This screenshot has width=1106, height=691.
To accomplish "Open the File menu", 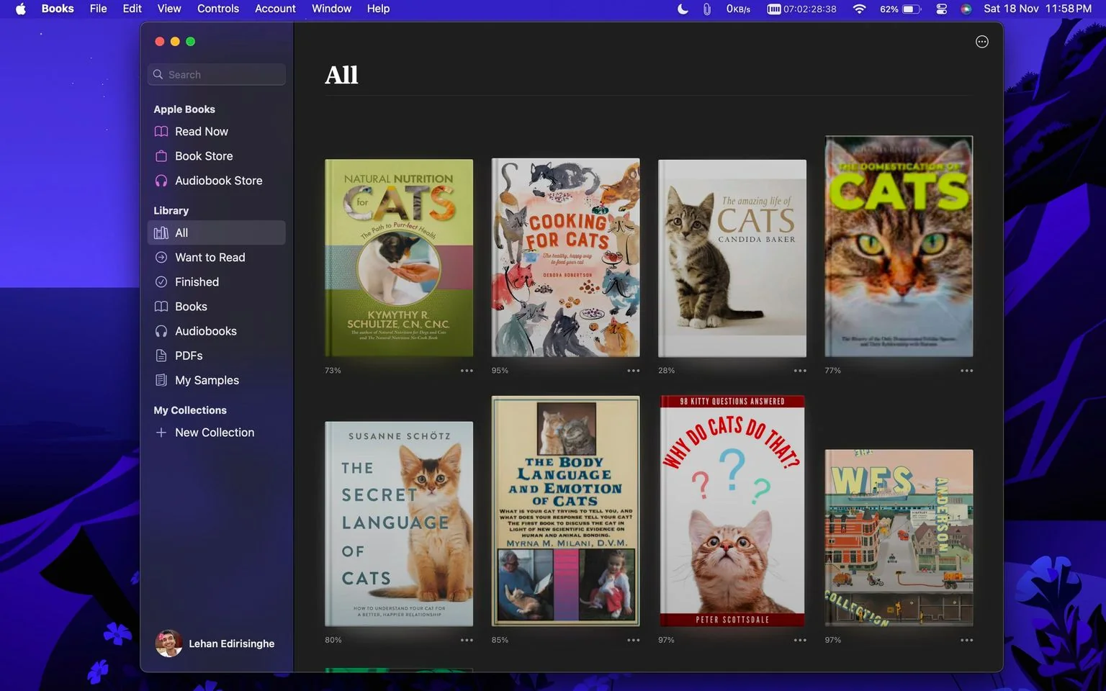I will point(98,9).
